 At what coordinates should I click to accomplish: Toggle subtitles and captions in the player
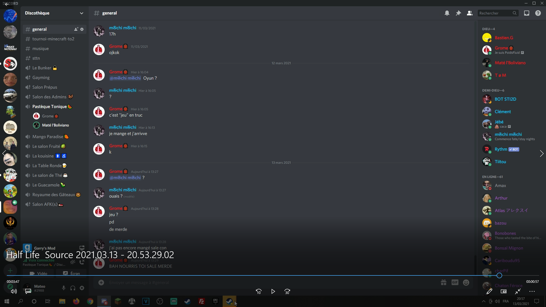28,291
